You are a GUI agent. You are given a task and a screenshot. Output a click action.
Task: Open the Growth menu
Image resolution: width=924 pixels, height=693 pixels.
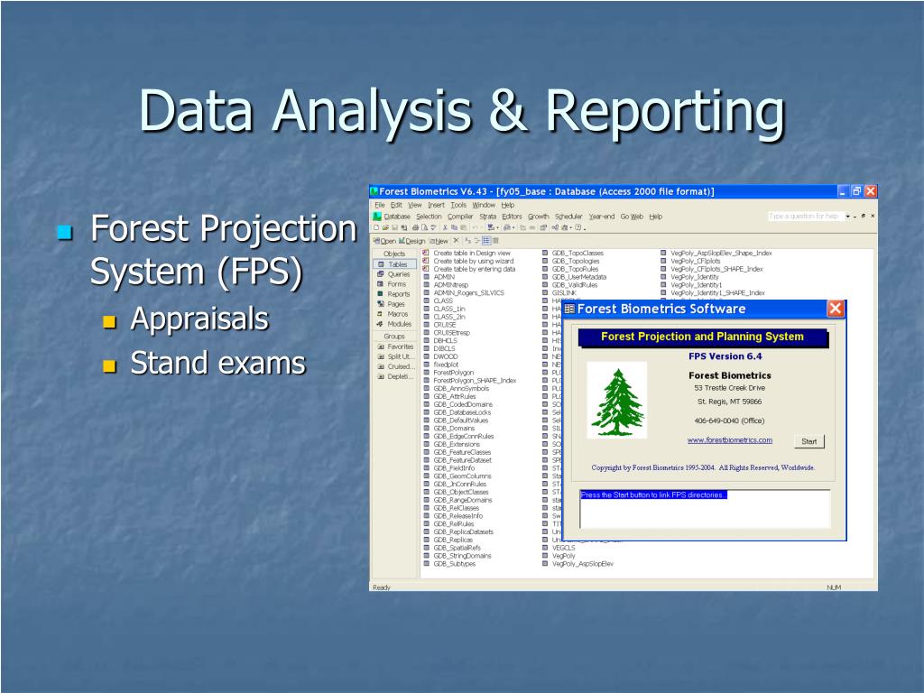pyautogui.click(x=538, y=217)
